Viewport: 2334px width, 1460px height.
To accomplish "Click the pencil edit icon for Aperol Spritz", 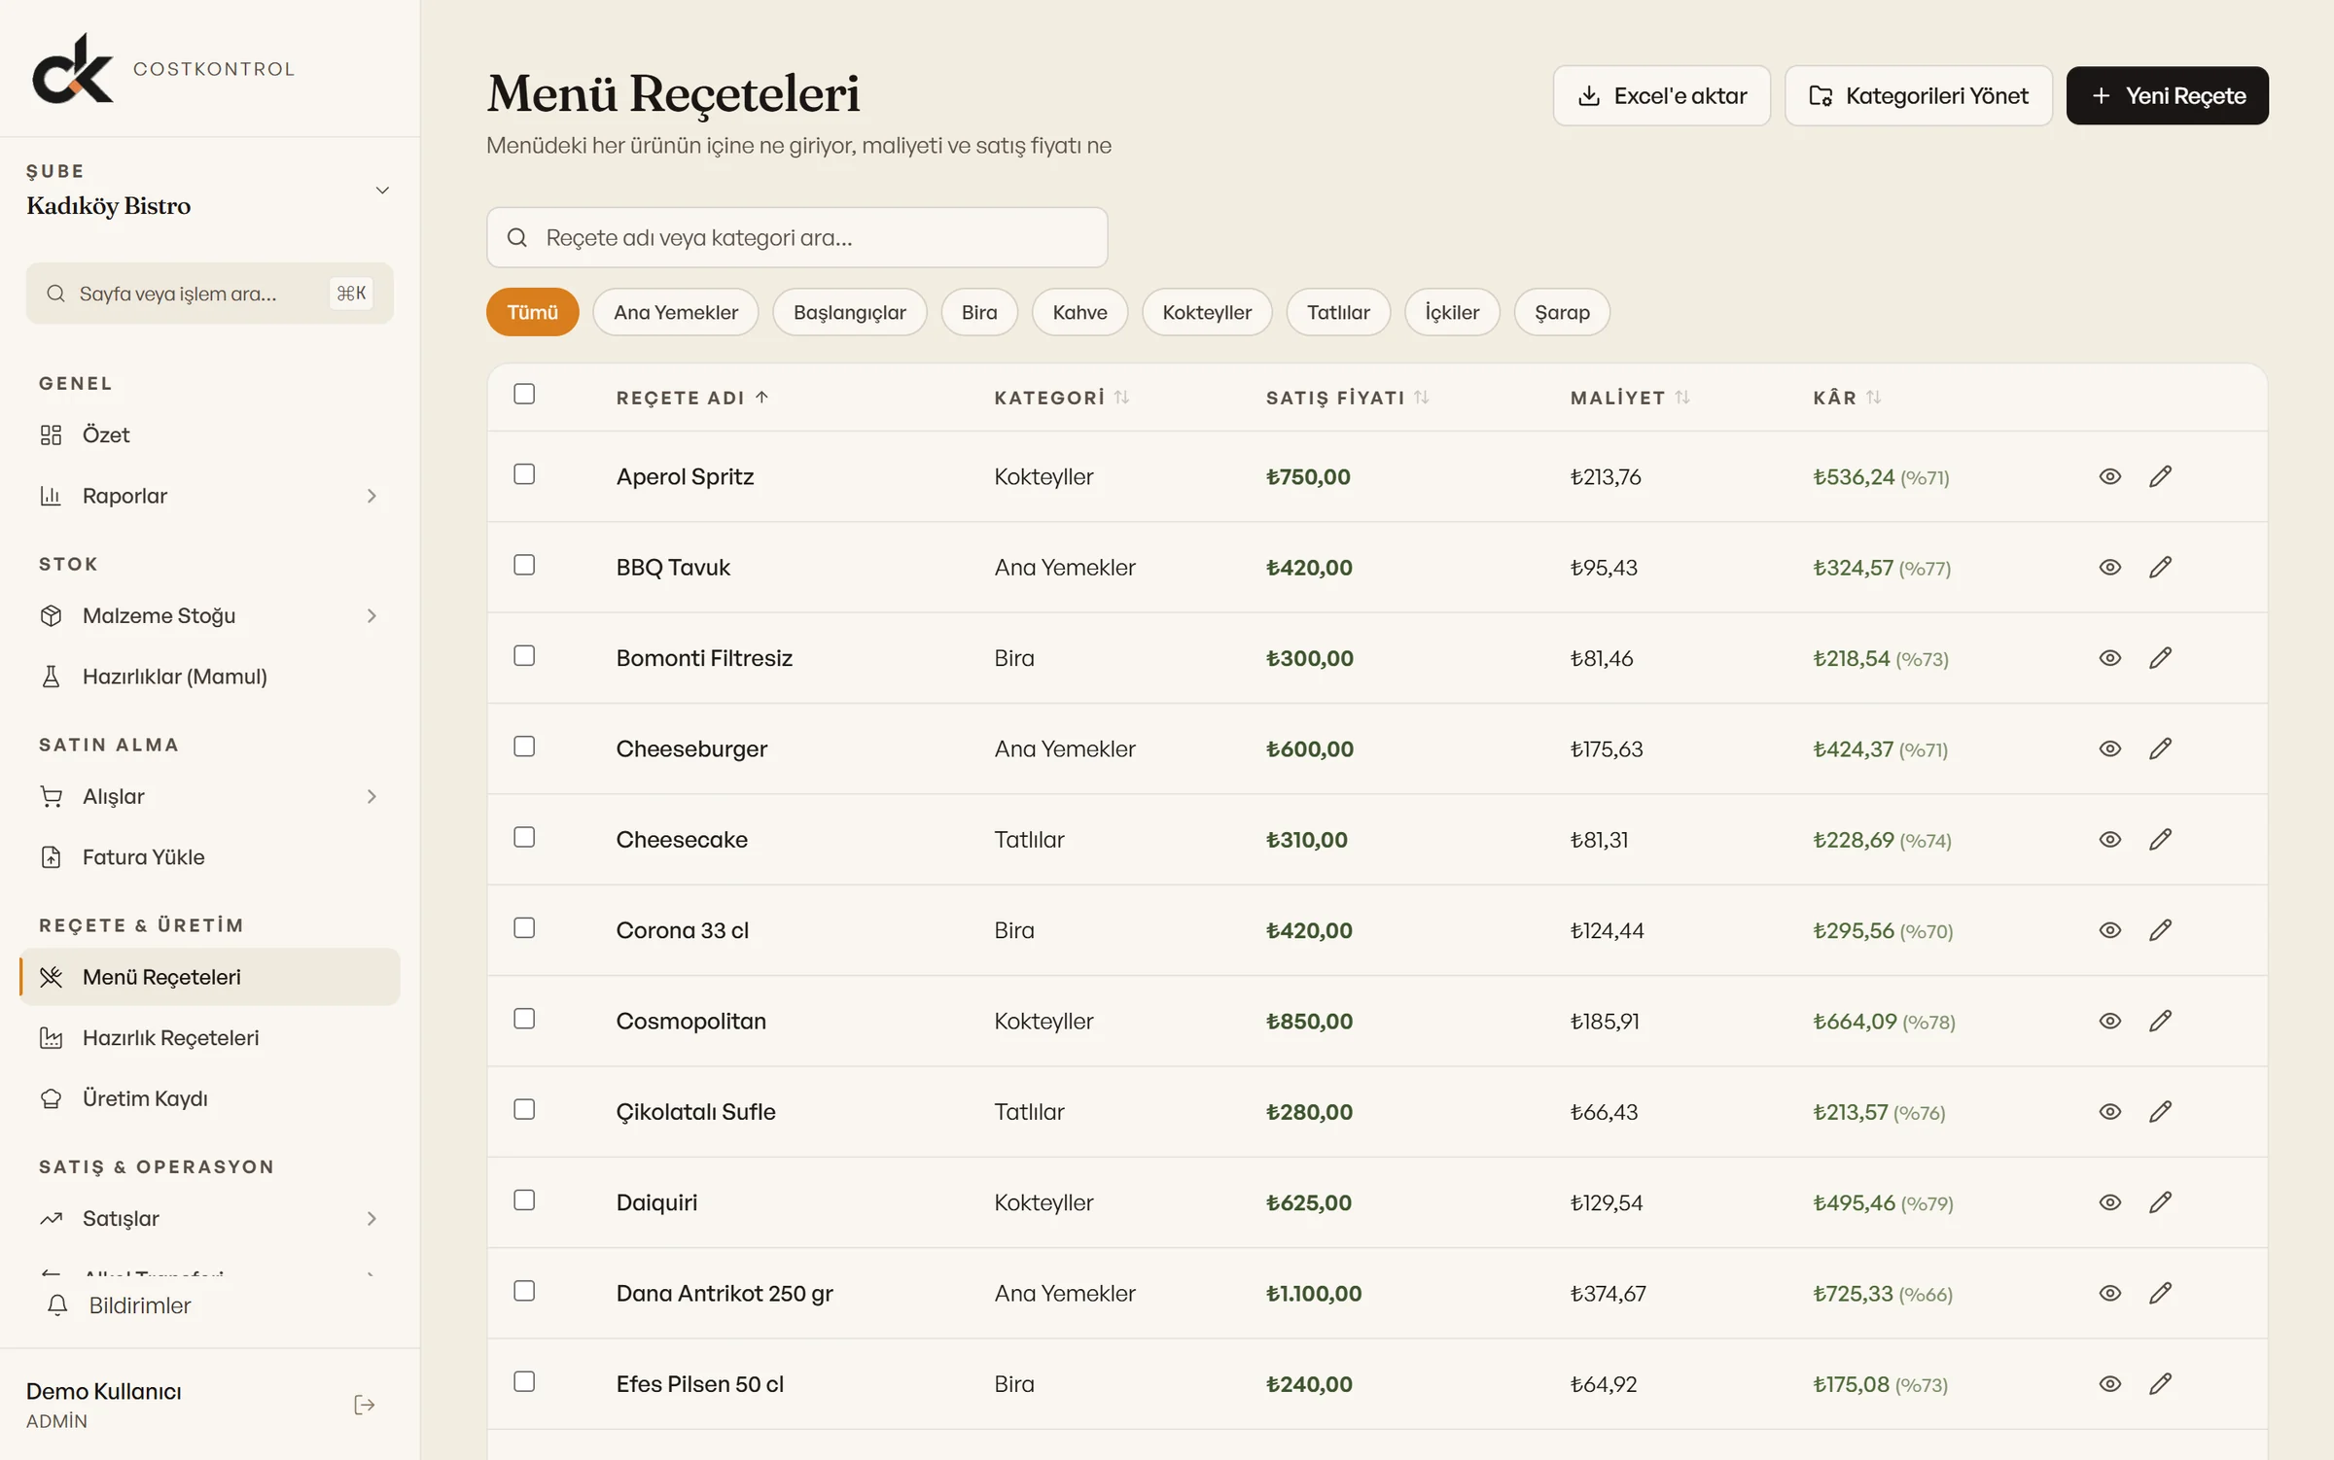I will [2160, 476].
